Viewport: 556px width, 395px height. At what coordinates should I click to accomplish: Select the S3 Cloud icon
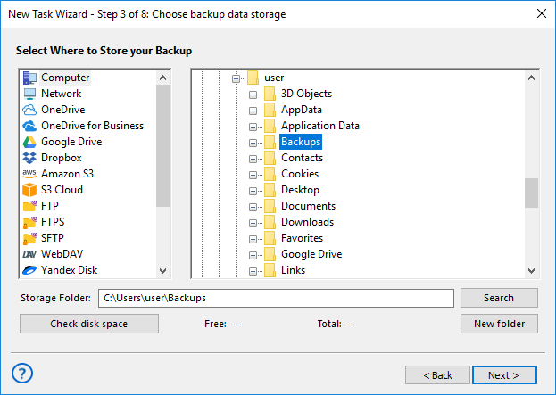coord(29,190)
